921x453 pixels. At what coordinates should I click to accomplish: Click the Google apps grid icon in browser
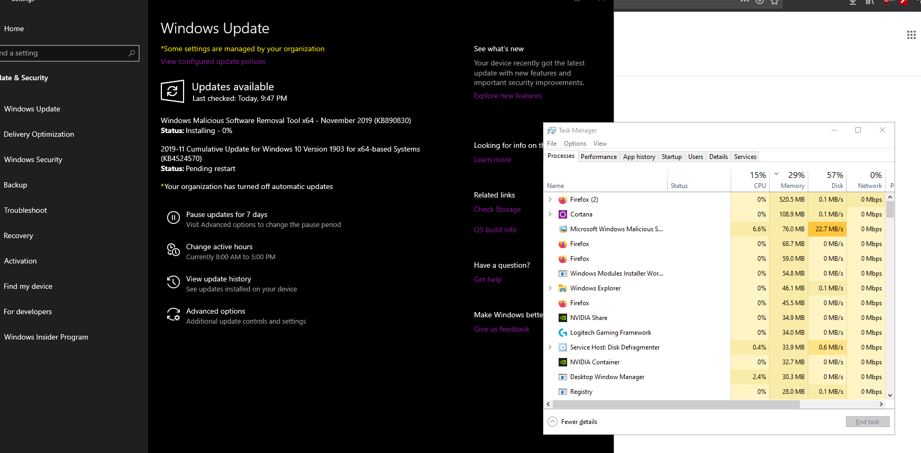point(911,35)
